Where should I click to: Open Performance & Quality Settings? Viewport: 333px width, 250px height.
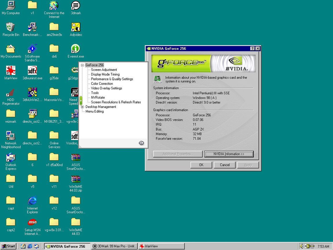112,79
